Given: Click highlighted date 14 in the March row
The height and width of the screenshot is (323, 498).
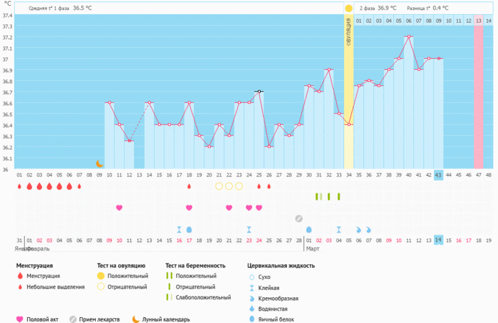Looking at the screenshot, I should pyautogui.click(x=438, y=240).
